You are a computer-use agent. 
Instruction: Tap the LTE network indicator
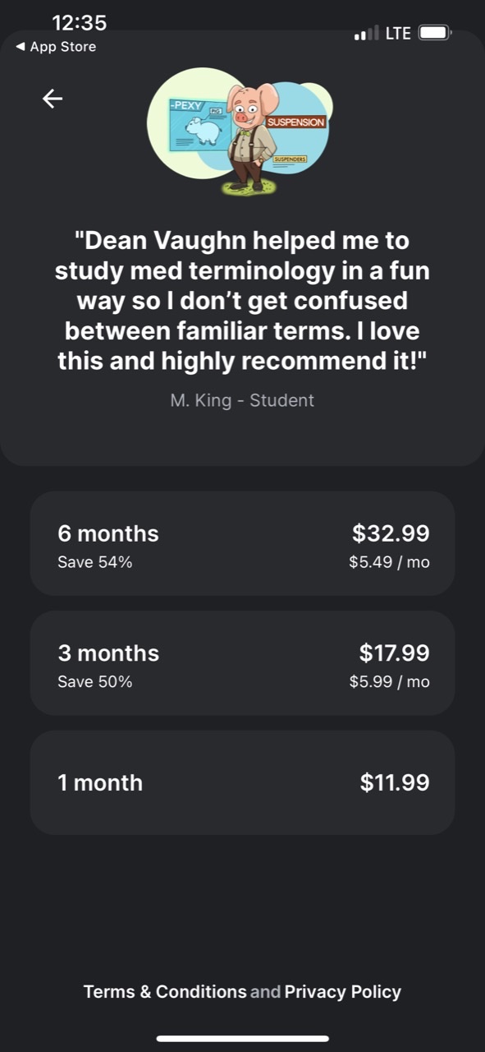coord(398,34)
